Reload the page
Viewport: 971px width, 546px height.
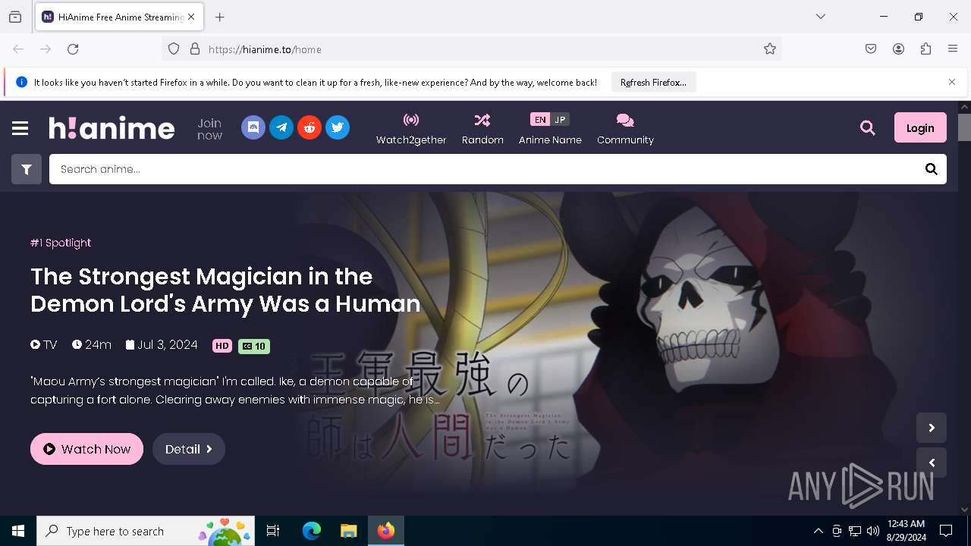(x=73, y=49)
